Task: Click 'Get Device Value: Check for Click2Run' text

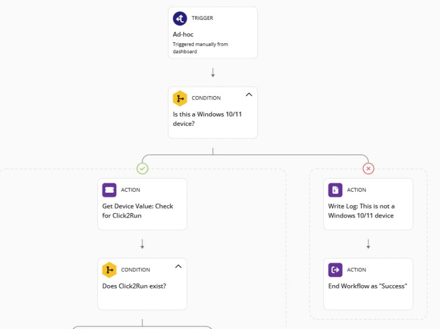Action: (x=137, y=211)
